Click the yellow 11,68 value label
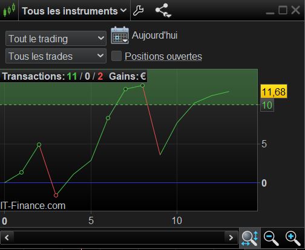Screen dimensions: 305x250 (x=274, y=91)
